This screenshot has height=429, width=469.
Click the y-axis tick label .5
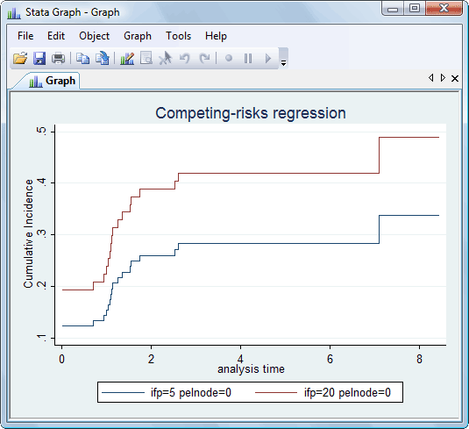click(x=41, y=132)
